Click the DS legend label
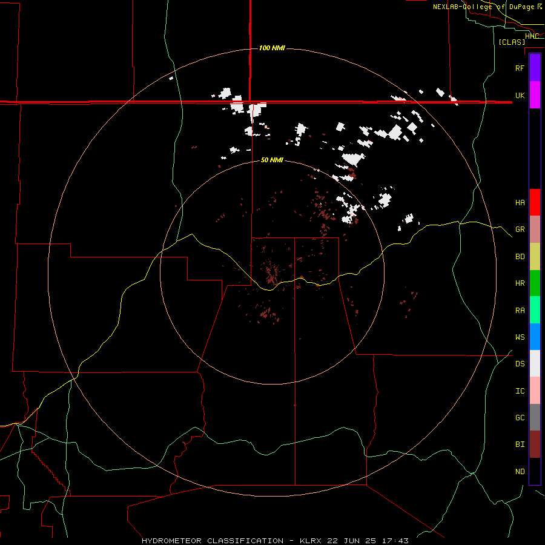This screenshot has width=545, height=545. pyautogui.click(x=520, y=364)
